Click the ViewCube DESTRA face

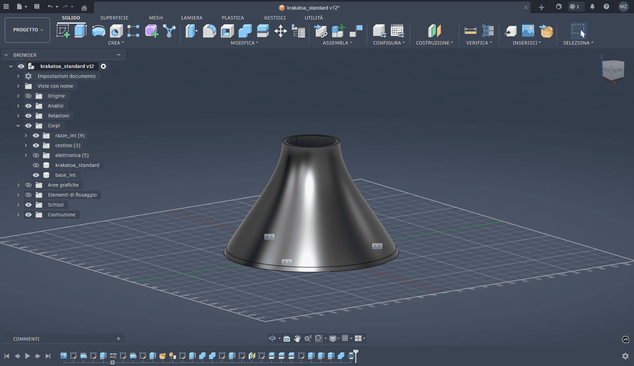pos(617,71)
